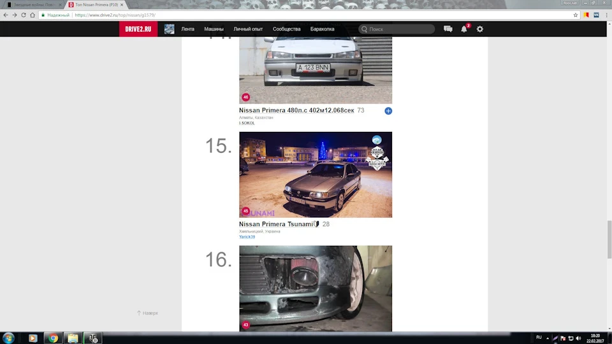Click the rank number 15.

coord(219,146)
